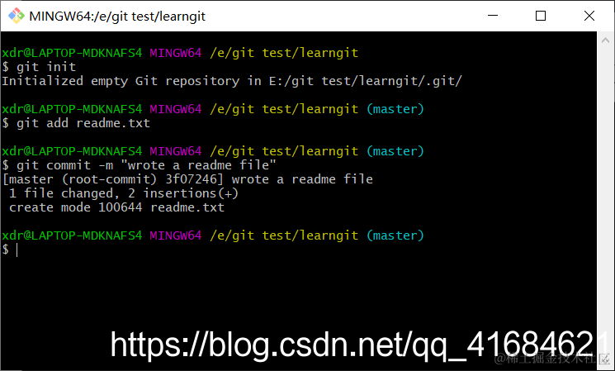Click the window title MINGW64:/e/git test/learngit
Image resolution: width=615 pixels, height=371 pixels.
click(x=117, y=17)
